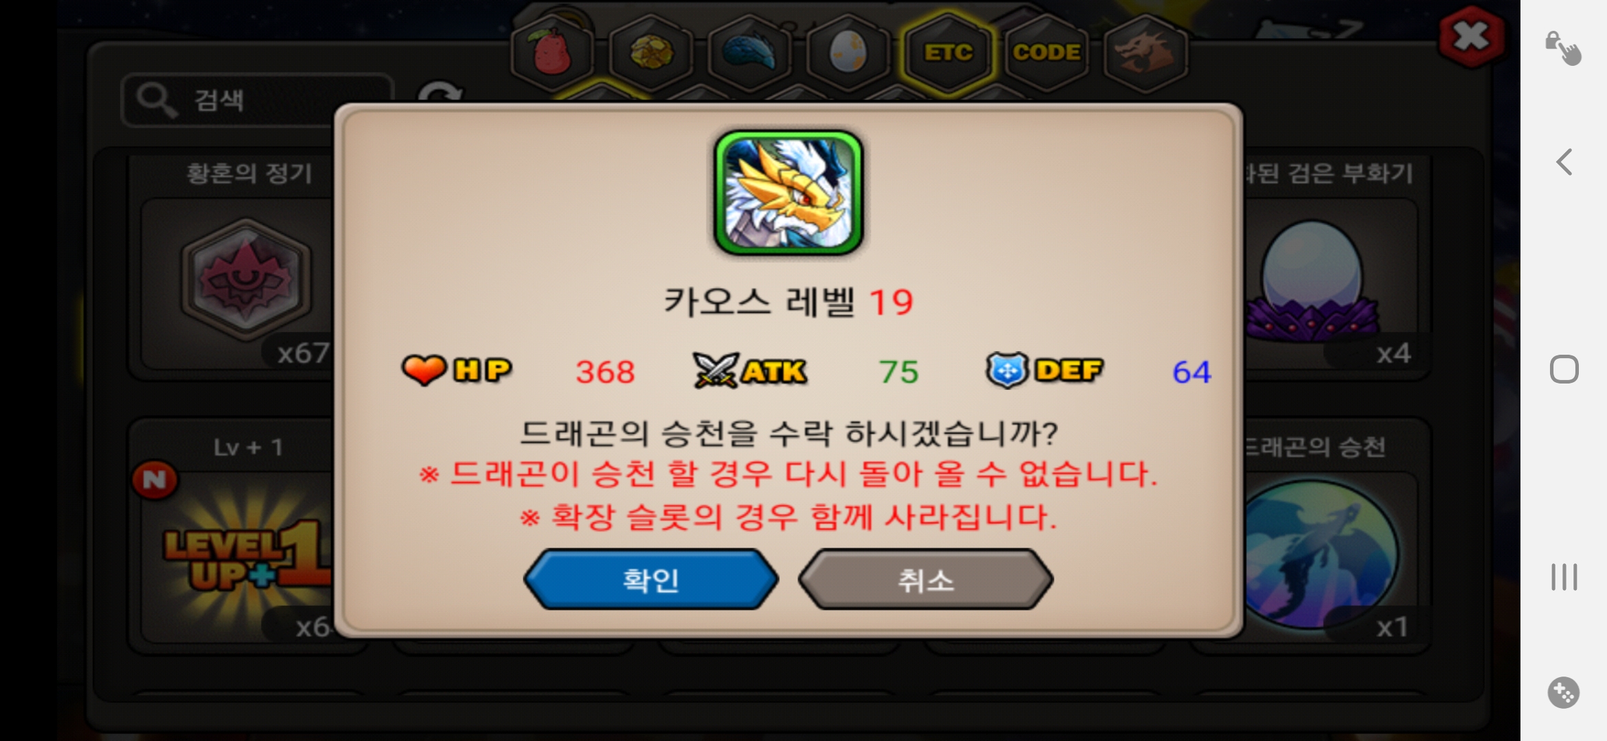Cancel with the gray 취소 button

click(x=925, y=580)
